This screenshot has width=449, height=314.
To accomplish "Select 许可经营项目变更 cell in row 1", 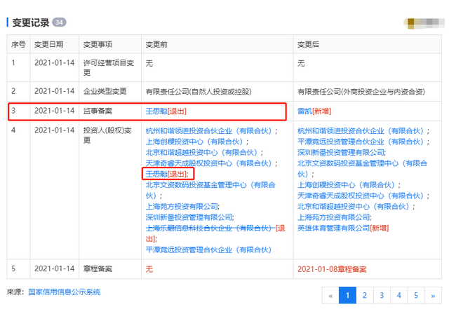I will [109, 68].
